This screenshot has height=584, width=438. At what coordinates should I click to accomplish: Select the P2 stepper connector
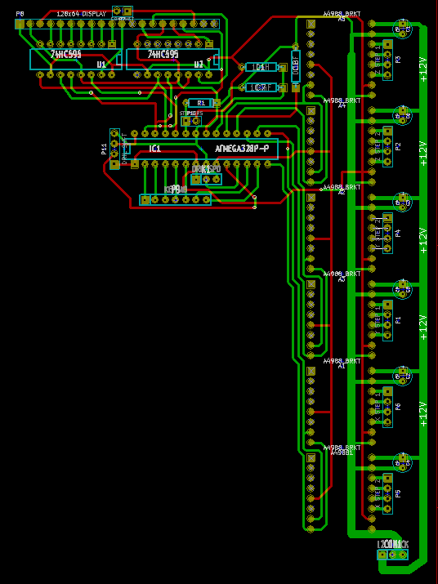click(x=387, y=146)
